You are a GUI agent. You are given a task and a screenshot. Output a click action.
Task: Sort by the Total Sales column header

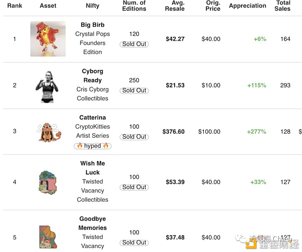click(x=282, y=6)
